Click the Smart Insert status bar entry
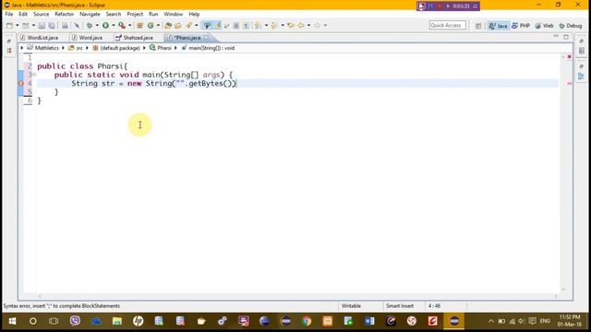This screenshot has width=591, height=332. tap(400, 306)
